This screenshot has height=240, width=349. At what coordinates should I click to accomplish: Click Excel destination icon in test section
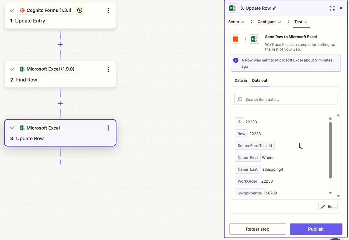(254, 39)
